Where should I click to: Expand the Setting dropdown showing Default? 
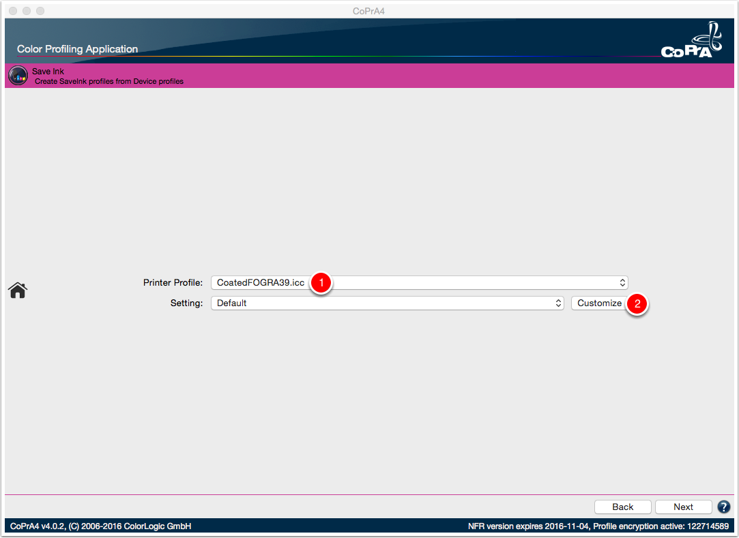pyautogui.click(x=388, y=303)
